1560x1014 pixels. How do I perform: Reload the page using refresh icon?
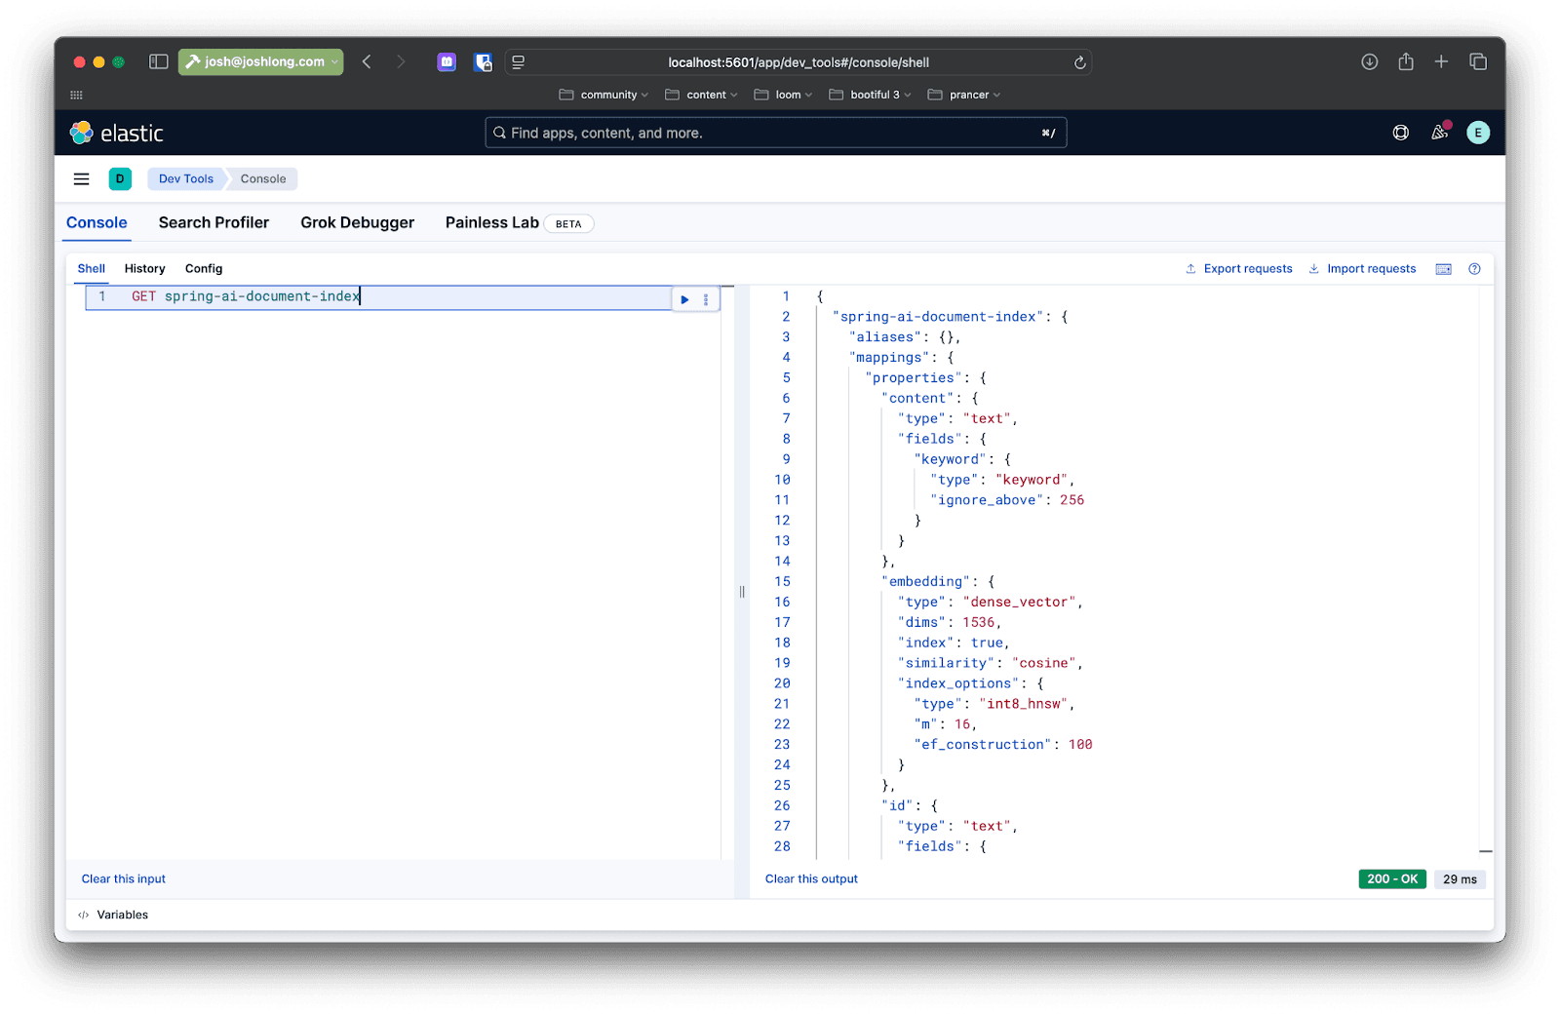1079,62
